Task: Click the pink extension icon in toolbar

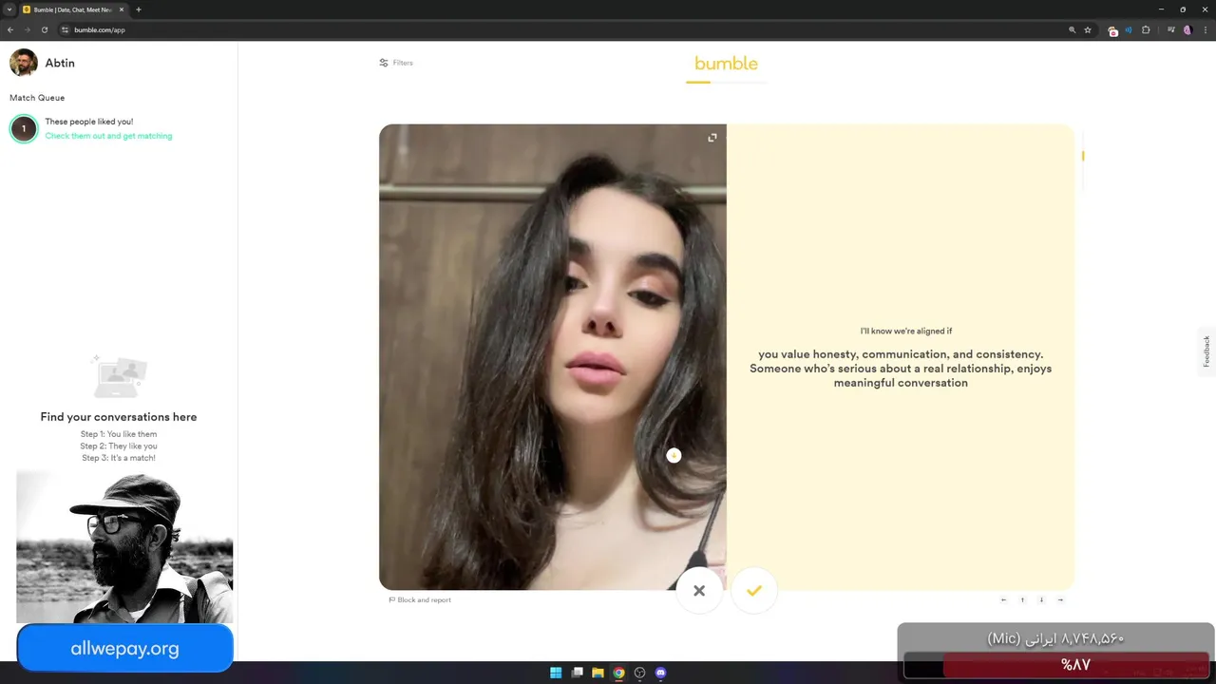Action: click(x=1113, y=30)
